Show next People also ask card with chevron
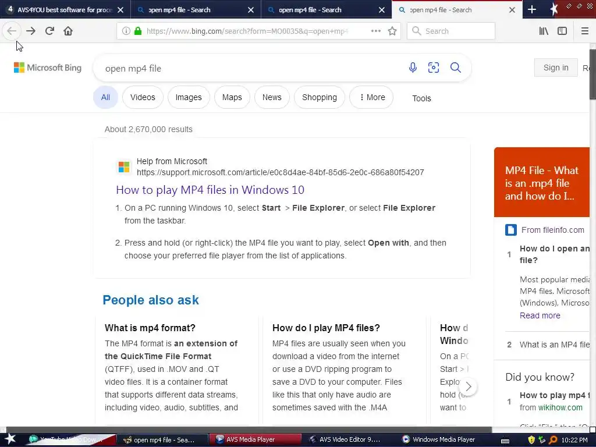The height and width of the screenshot is (447, 596). (469, 386)
